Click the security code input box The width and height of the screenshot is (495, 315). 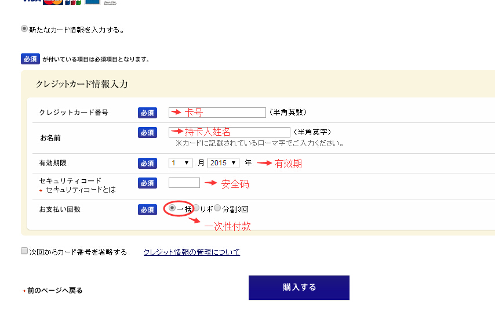pyautogui.click(x=184, y=183)
